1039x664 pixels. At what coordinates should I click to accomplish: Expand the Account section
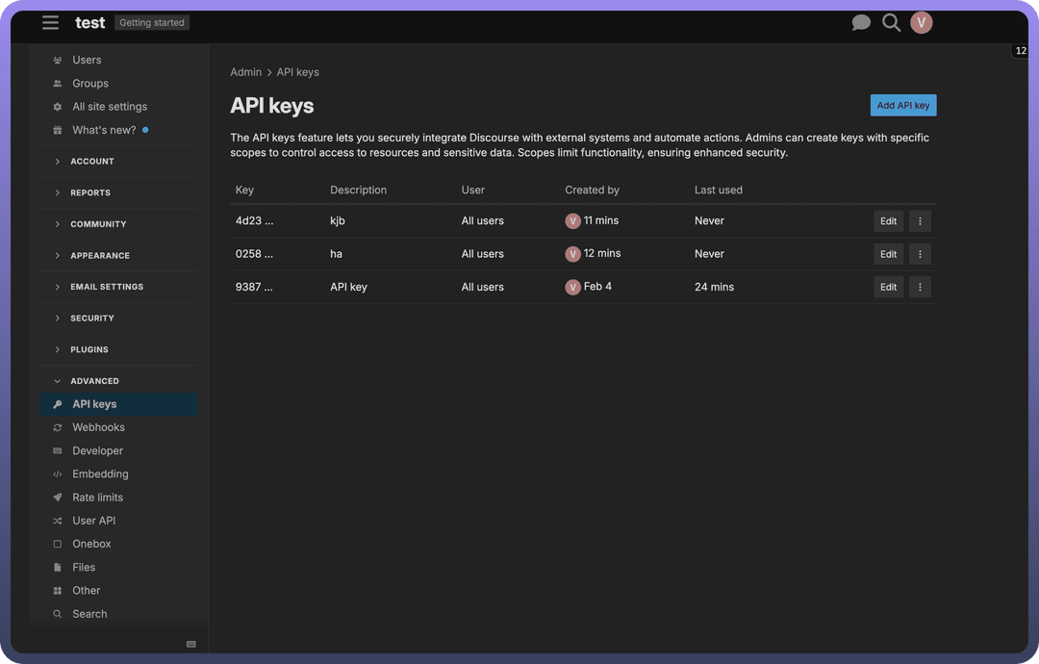point(91,162)
